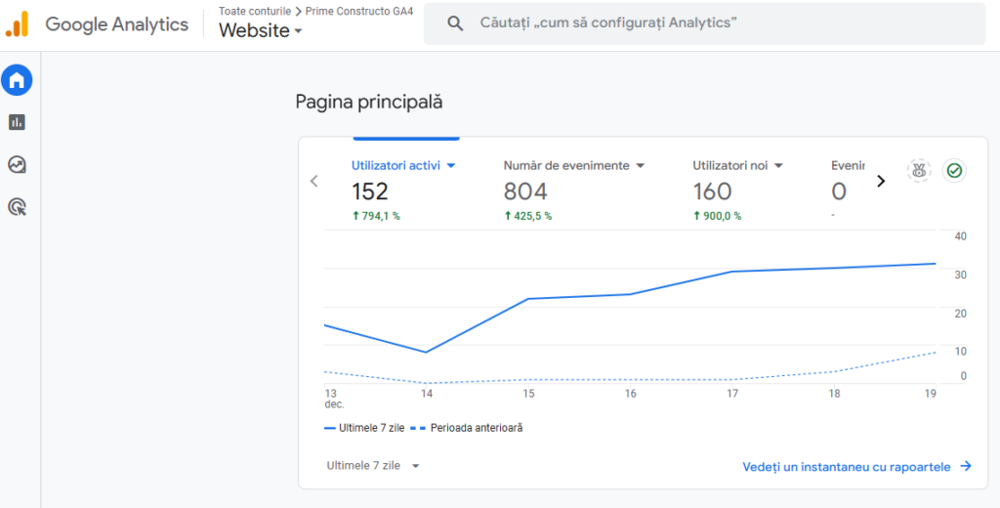Click the search magnifier icon
This screenshot has width=1000, height=508.
pos(455,23)
